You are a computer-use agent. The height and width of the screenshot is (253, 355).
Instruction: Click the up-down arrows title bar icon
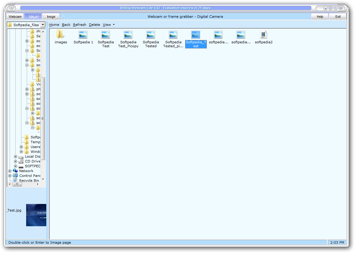click(x=331, y=8)
